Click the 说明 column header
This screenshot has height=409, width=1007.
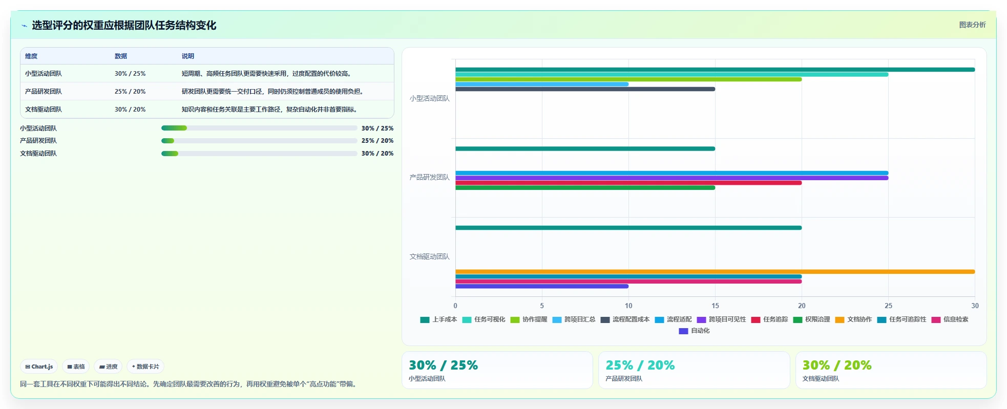click(x=188, y=56)
